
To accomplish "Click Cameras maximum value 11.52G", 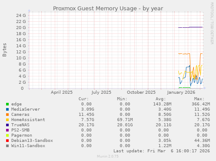I will (202, 115).
